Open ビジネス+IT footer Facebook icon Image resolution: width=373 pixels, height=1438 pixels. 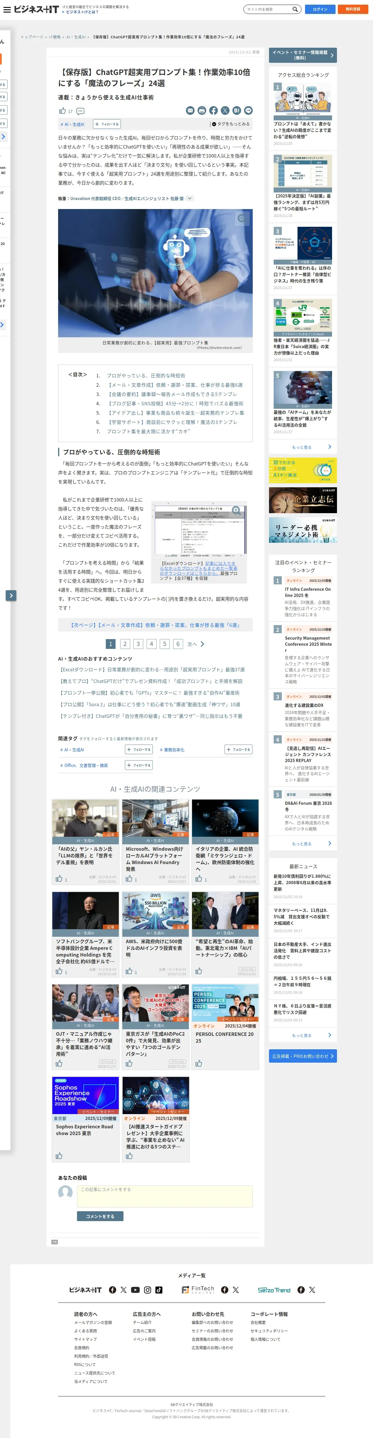click(113, 1289)
